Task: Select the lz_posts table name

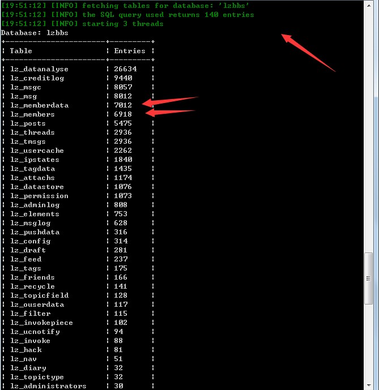Action: click(28, 123)
